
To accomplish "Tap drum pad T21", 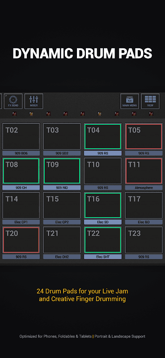I will 62,240.
